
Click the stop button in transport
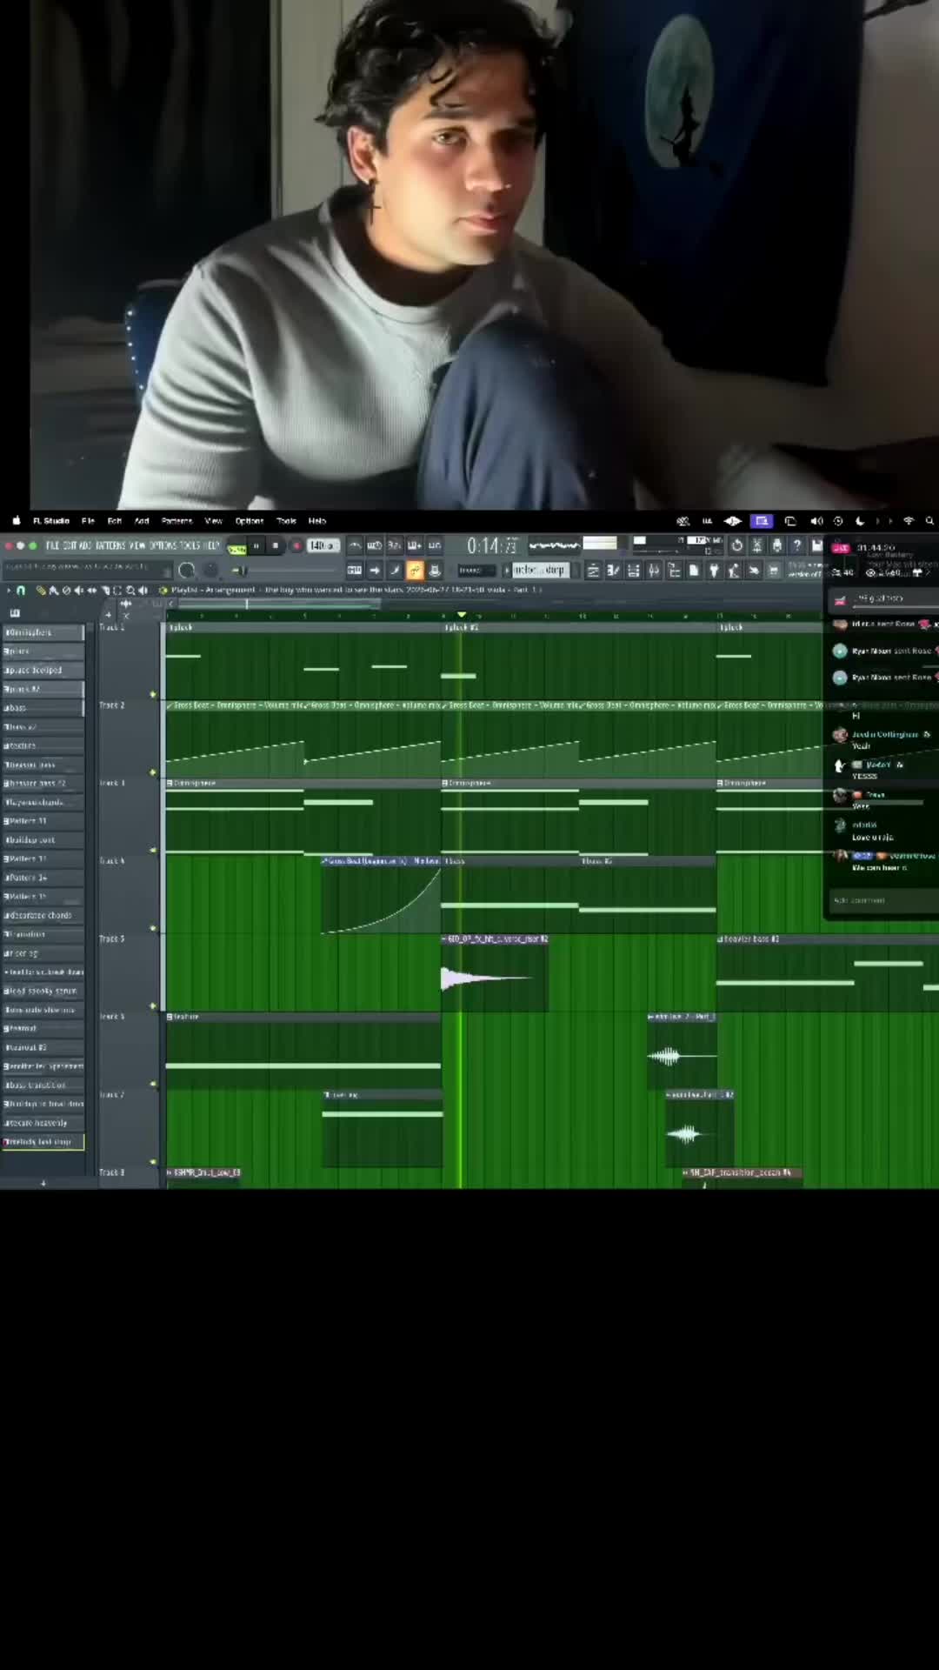(276, 545)
